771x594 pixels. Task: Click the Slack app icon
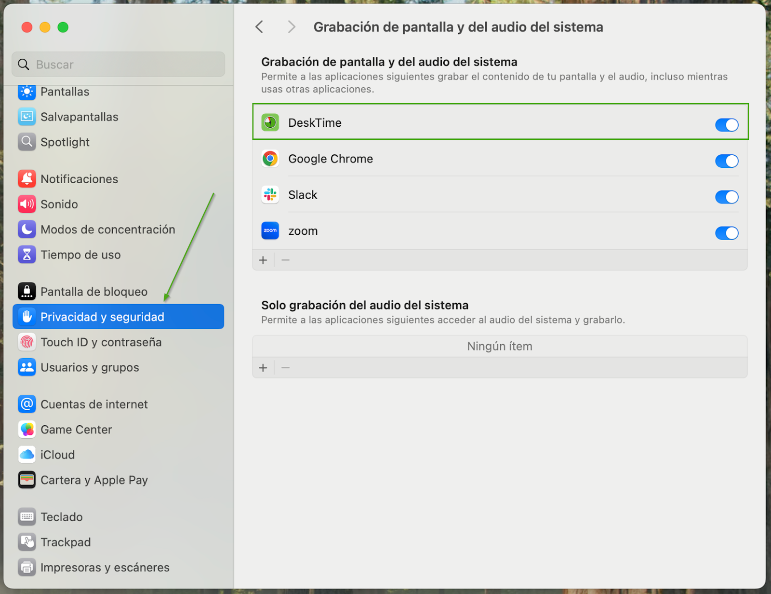(x=270, y=195)
